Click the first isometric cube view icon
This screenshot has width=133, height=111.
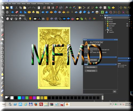(x=8, y=19)
